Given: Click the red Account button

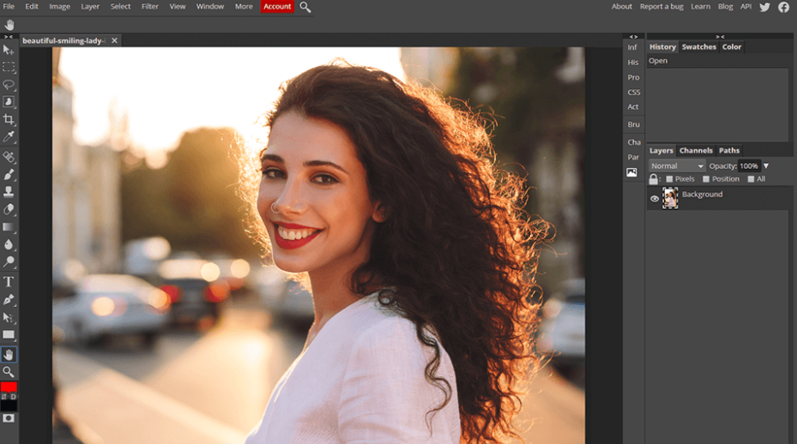Looking at the screenshot, I should [277, 7].
